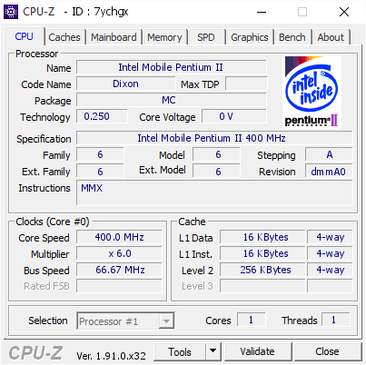366x365 pixels.
Task: Click the Ext. Family value 6
Action: pos(100,172)
